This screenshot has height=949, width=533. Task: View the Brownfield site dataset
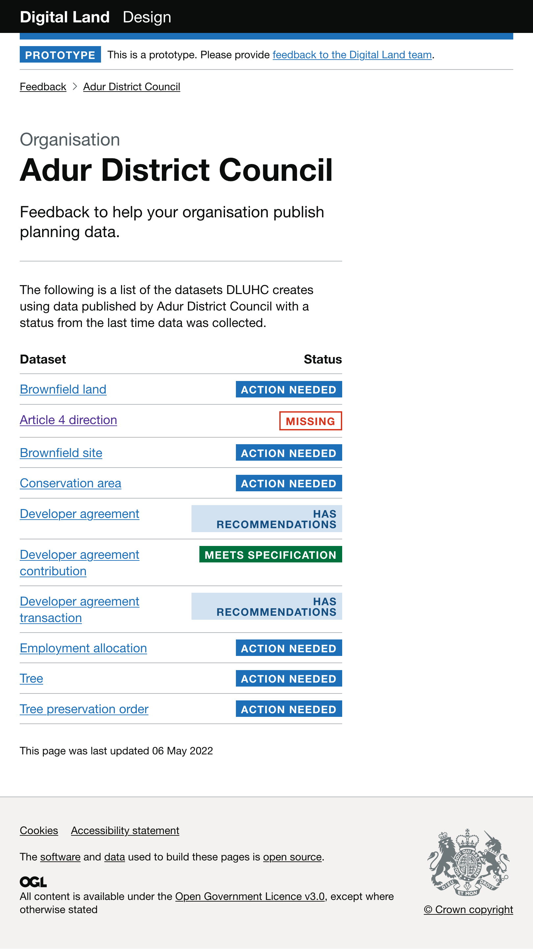(x=61, y=453)
